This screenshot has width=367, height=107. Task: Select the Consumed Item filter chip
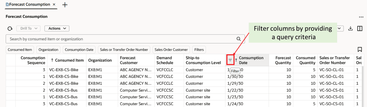(20, 49)
